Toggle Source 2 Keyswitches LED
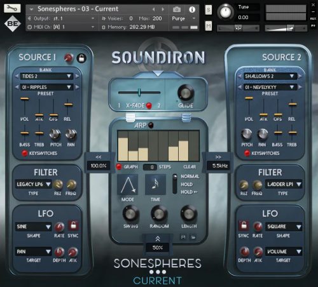 pos(247,153)
